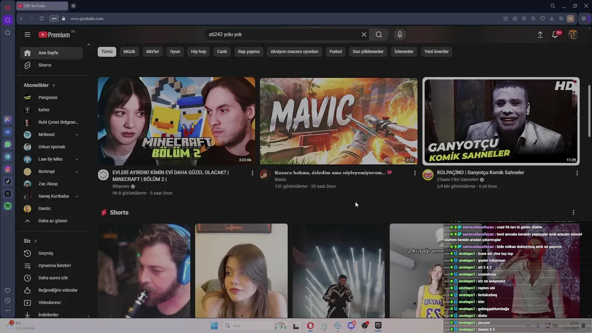Play the MAVIC video thumbnail
The height and width of the screenshot is (333, 592).
point(339,121)
